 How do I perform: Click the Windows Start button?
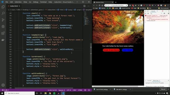click(2, 93)
